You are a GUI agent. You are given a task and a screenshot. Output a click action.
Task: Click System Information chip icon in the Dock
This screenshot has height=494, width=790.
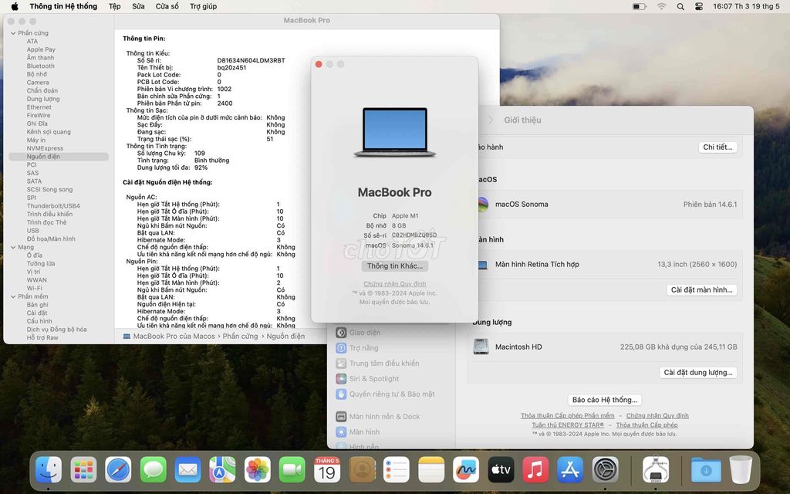coord(656,470)
